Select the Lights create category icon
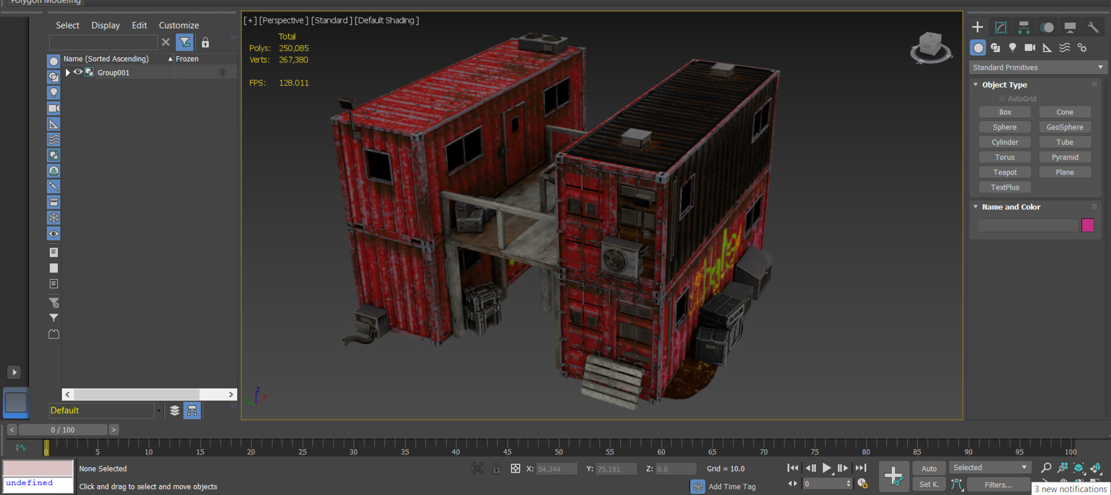The image size is (1111, 495). point(1013,48)
